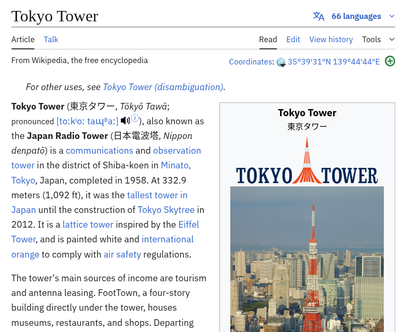
Task: Expand the Tools chevron arrow
Action: tap(392, 39)
